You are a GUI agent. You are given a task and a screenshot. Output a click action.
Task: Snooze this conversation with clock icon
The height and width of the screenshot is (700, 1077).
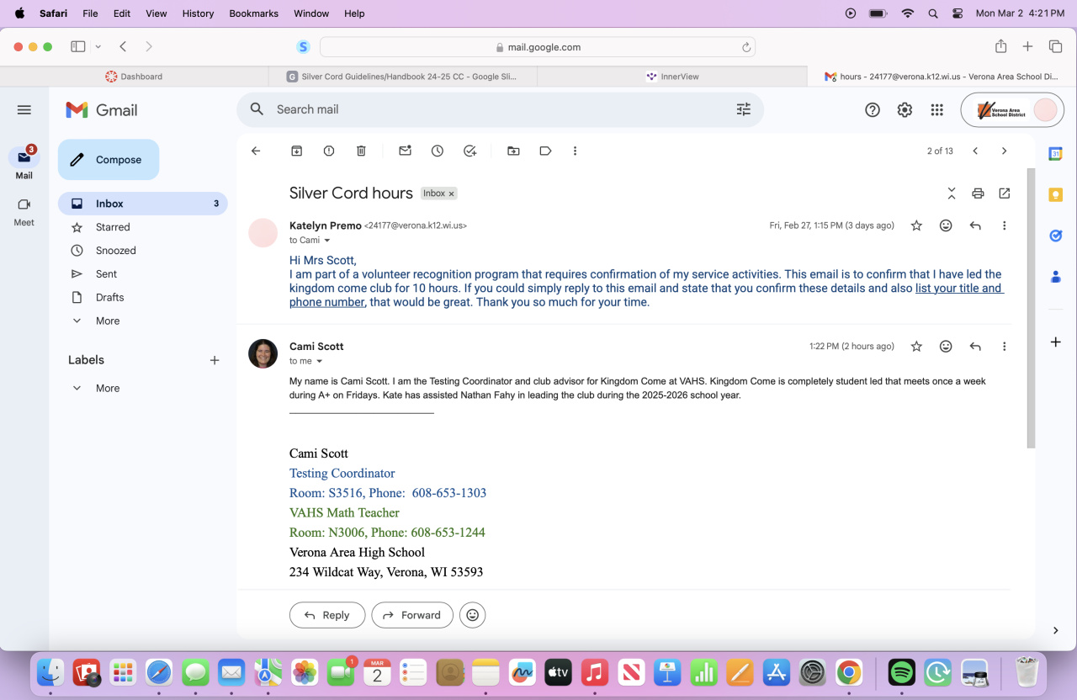click(x=438, y=151)
